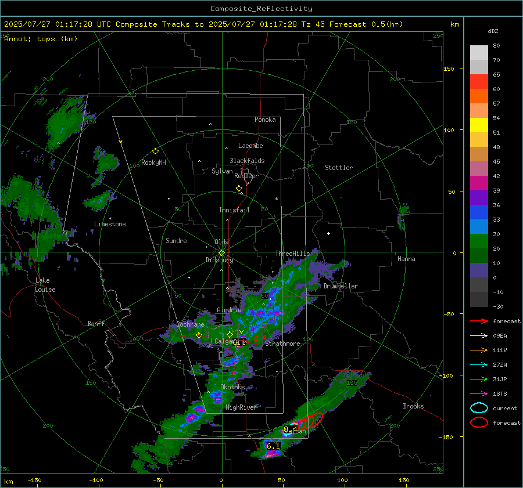Image resolution: width=523 pixels, height=488 pixels.
Task: Click the Banff city label
Action: (96, 323)
